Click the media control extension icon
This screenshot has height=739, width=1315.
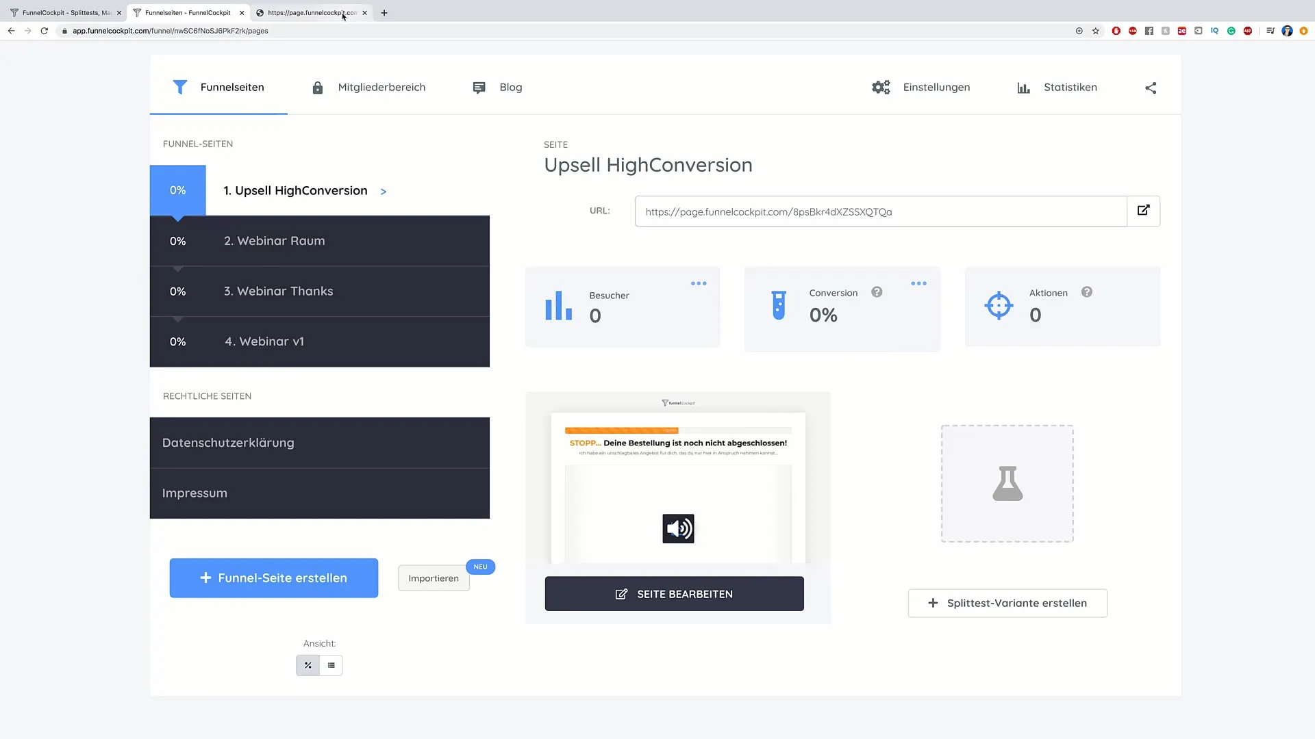[1270, 31]
